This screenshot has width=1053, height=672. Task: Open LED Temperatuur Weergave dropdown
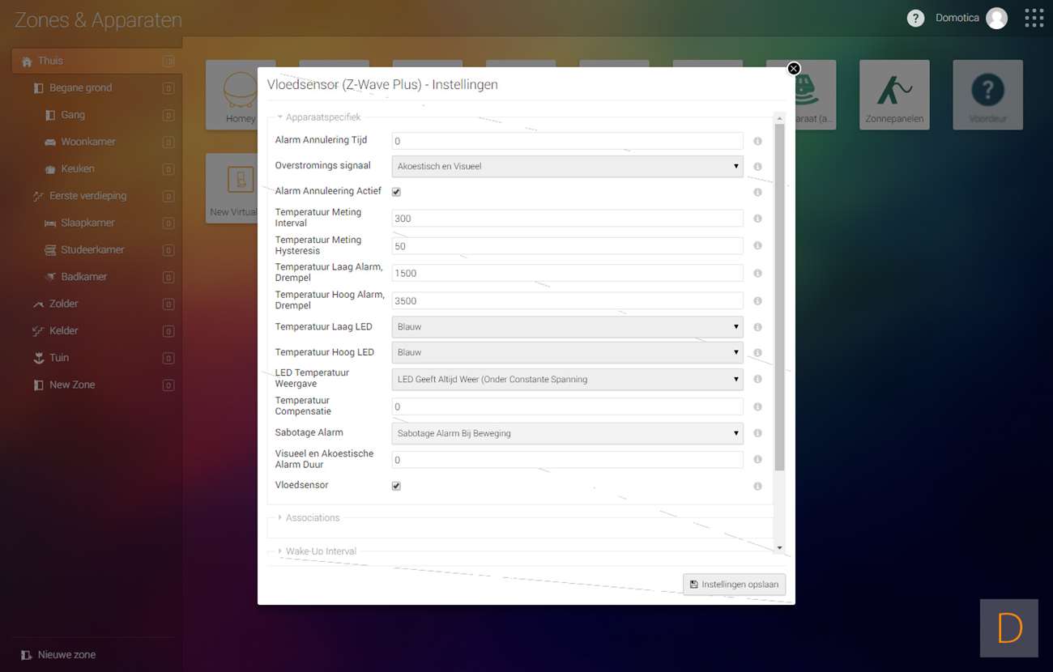click(x=567, y=379)
